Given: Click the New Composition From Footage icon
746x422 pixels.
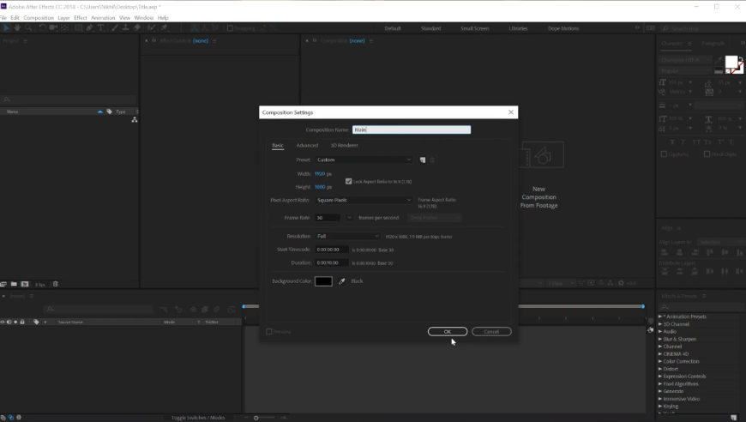Looking at the screenshot, I should coord(543,154).
